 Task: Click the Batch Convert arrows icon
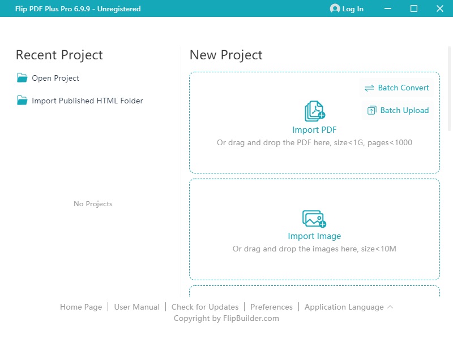(x=369, y=88)
